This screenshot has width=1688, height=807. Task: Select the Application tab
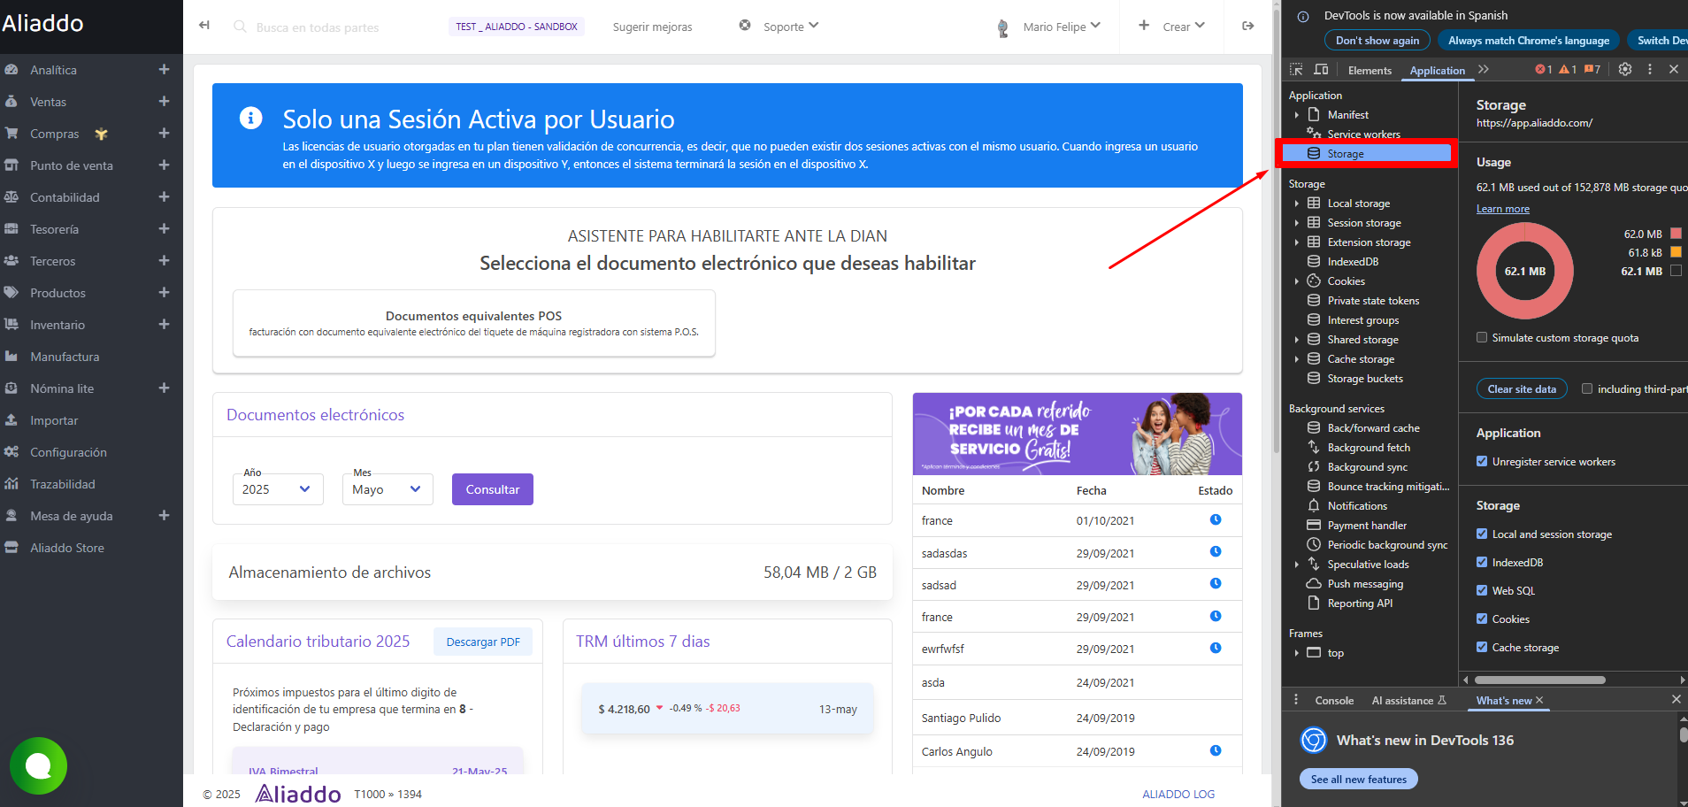pyautogui.click(x=1437, y=70)
